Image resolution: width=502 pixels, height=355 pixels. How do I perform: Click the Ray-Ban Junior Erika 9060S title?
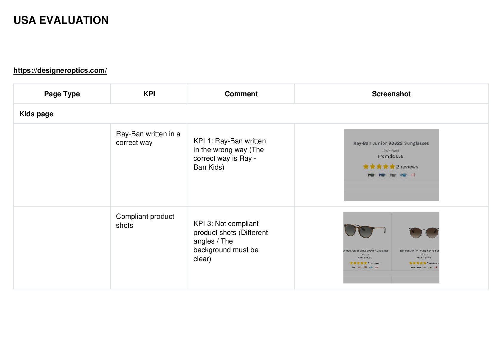366,251
